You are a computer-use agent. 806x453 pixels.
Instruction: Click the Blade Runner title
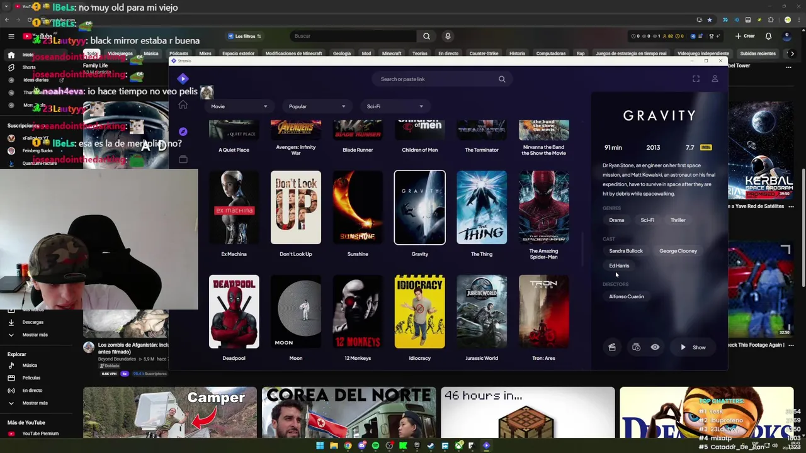358,150
